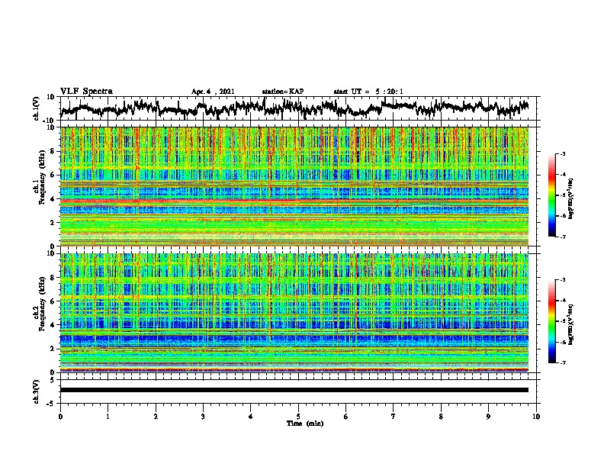Click the time axis tick label "9"
Screen dimensions: 604x467
point(488,417)
